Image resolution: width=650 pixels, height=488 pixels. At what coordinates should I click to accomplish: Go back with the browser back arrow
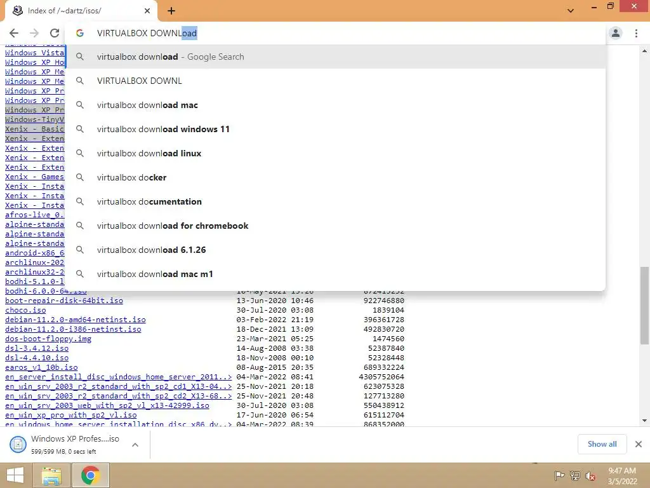pos(14,33)
